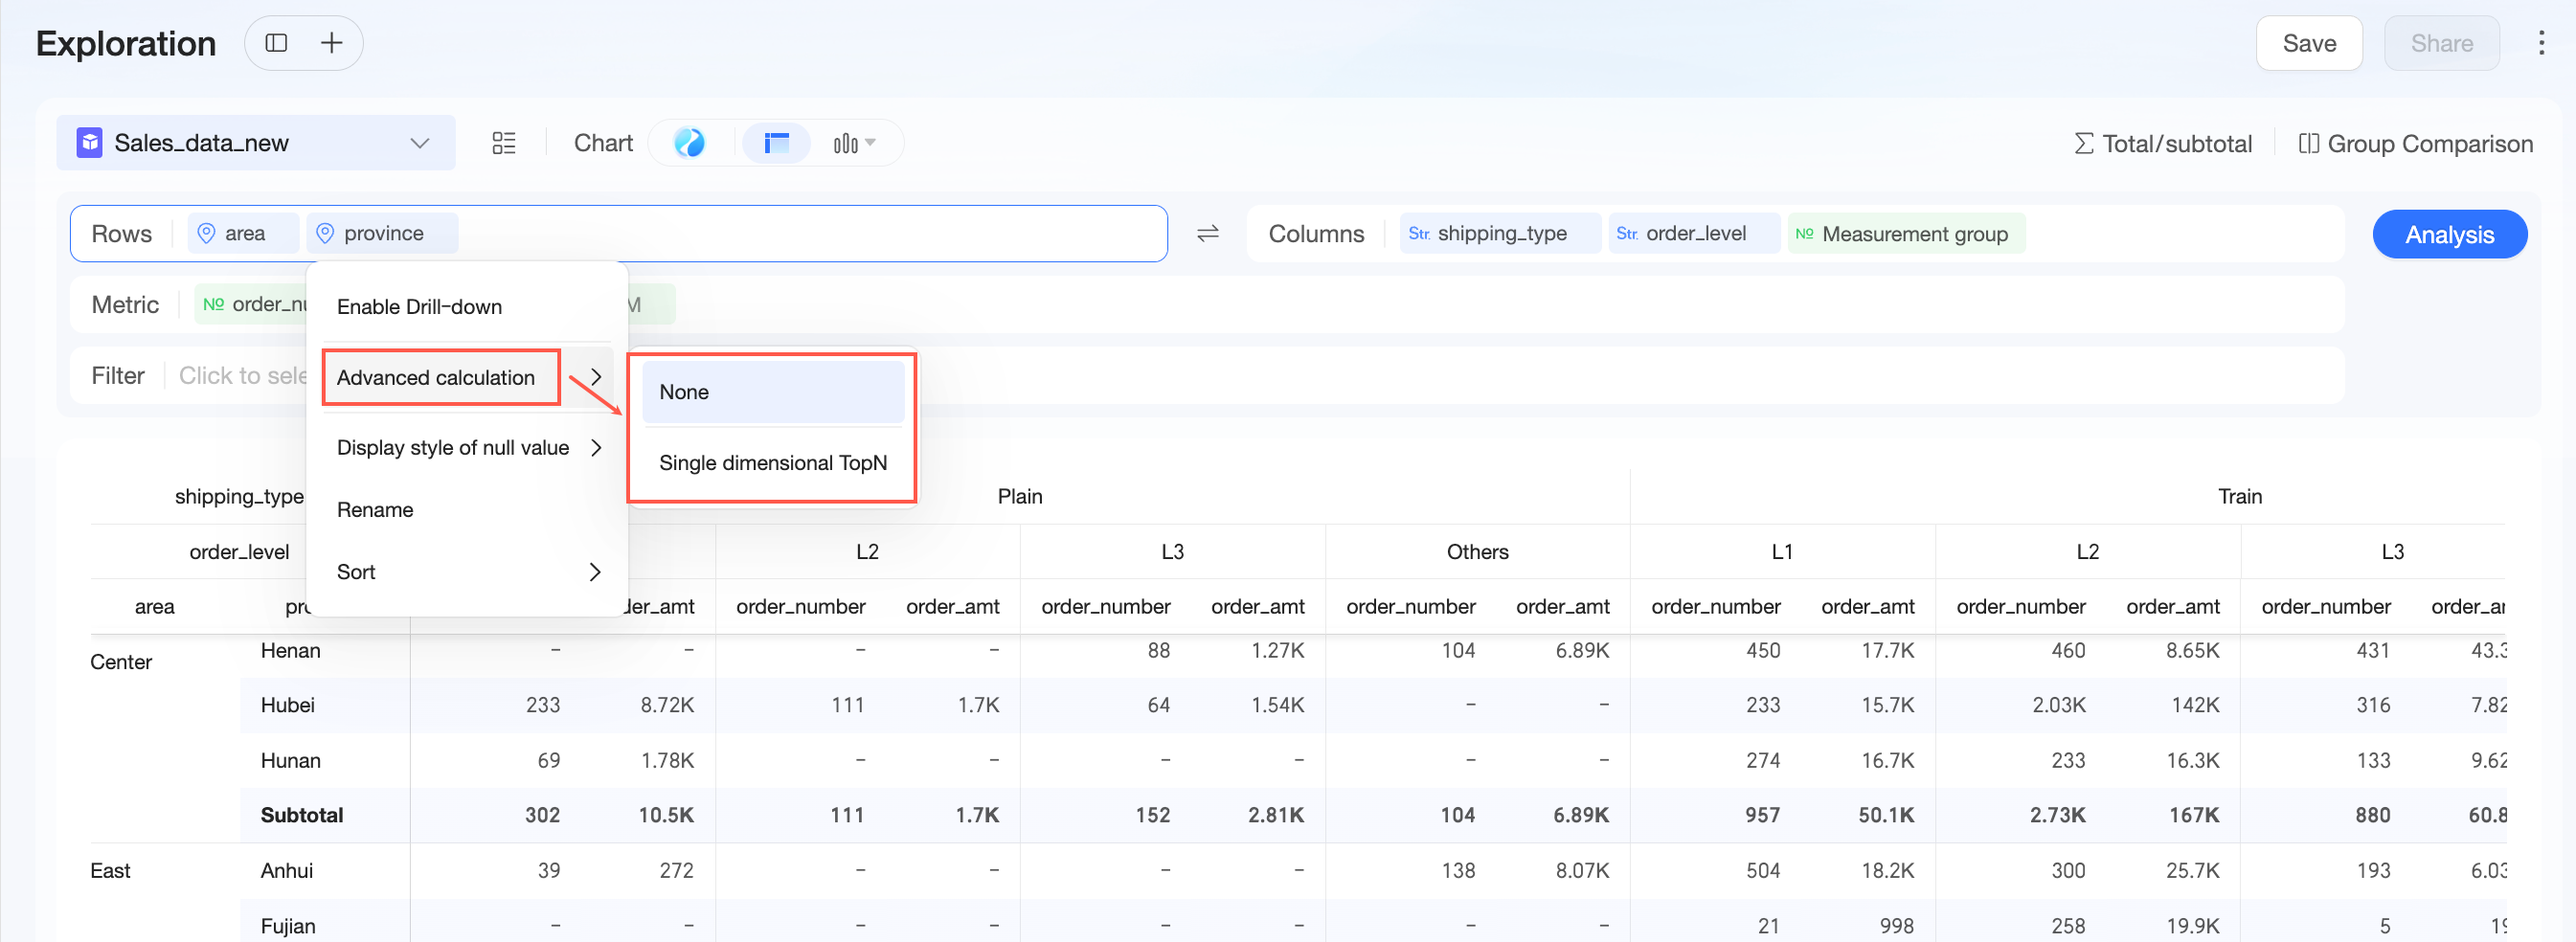Select the pivot table chart type icon
The width and height of the screenshot is (2576, 942).
tap(776, 143)
